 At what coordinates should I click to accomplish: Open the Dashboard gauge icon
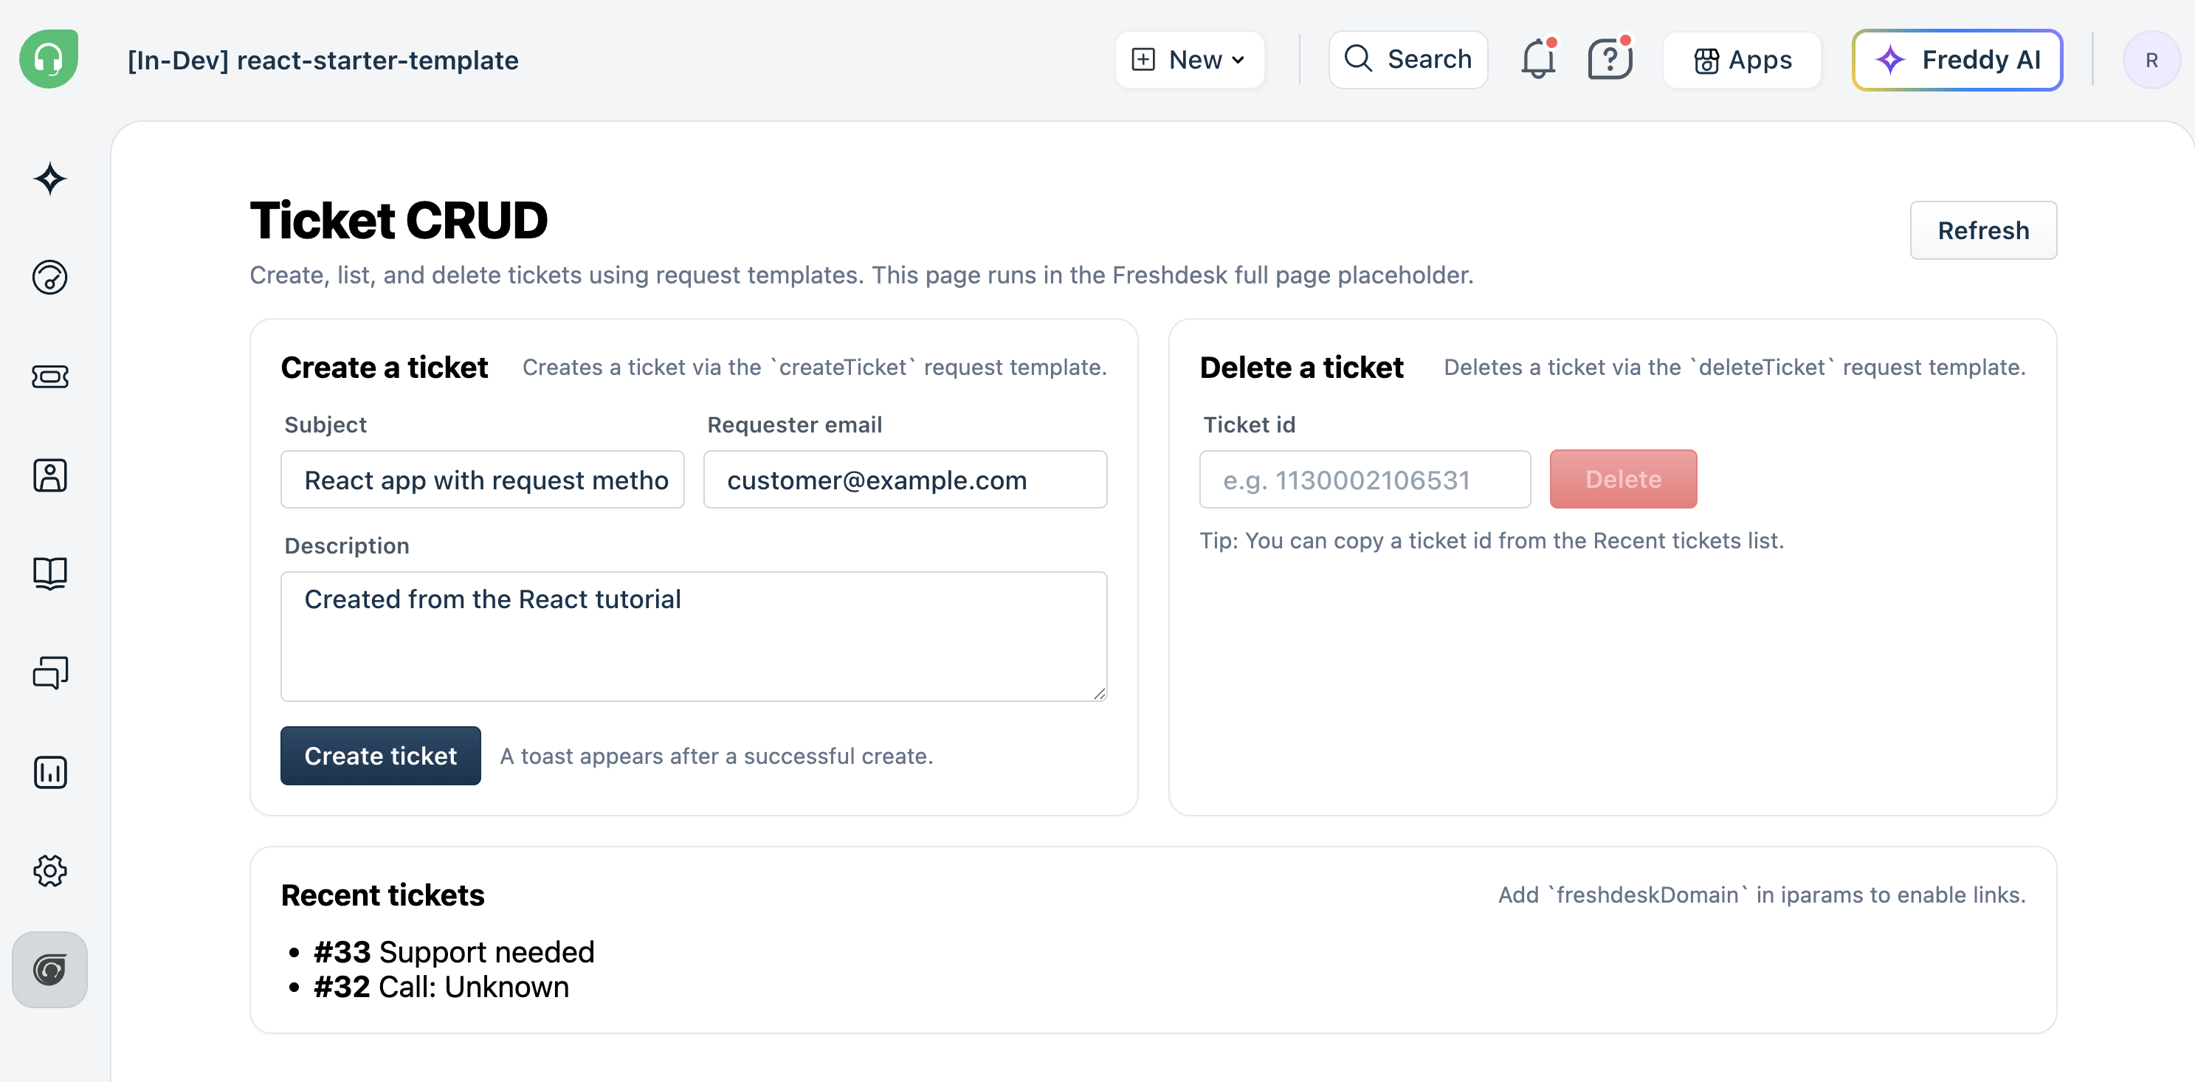click(49, 277)
